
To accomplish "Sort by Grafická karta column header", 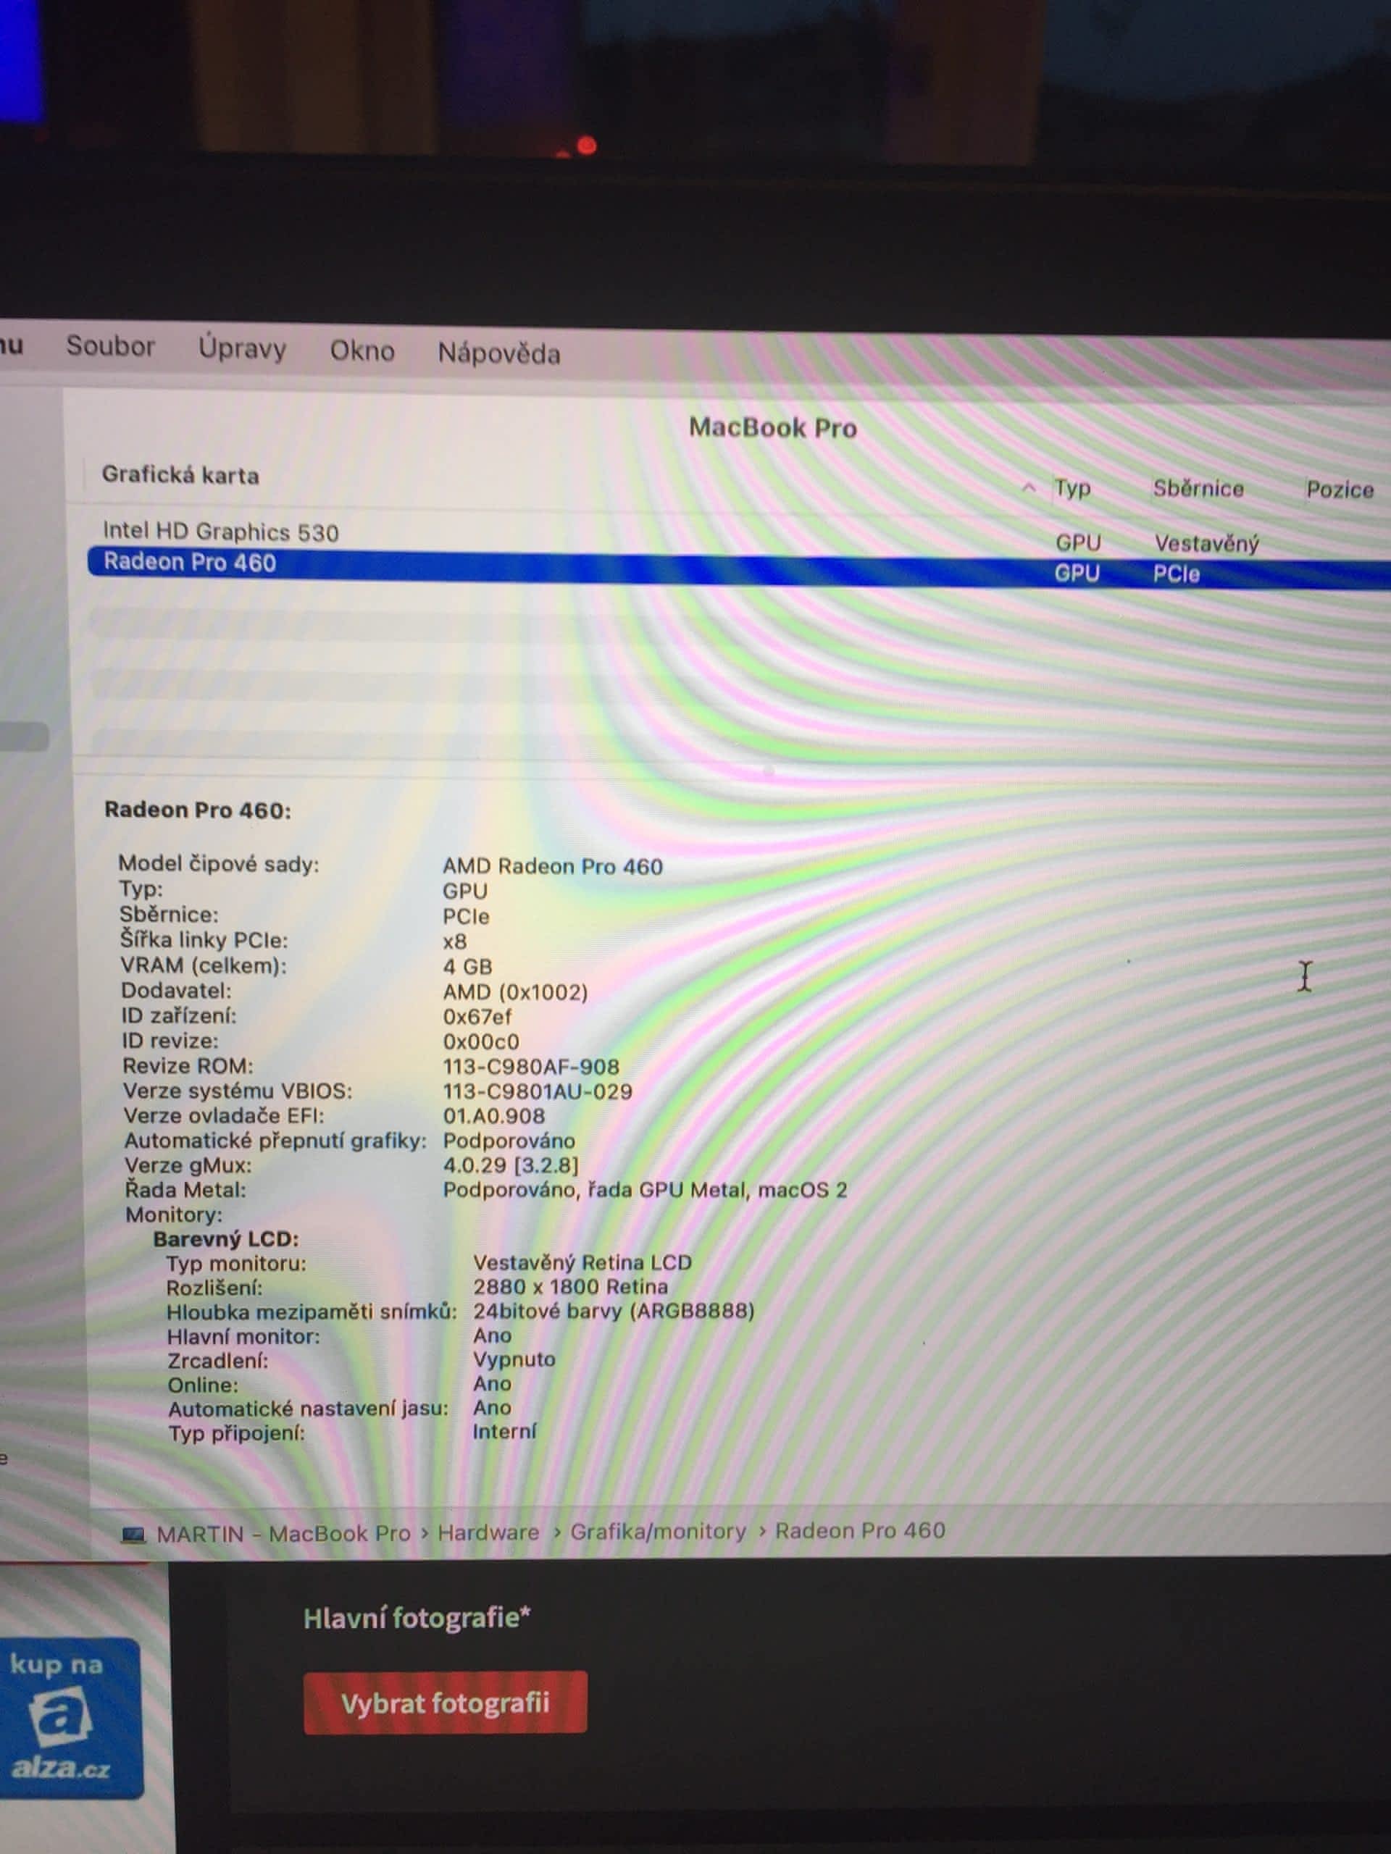I will pyautogui.click(x=180, y=475).
